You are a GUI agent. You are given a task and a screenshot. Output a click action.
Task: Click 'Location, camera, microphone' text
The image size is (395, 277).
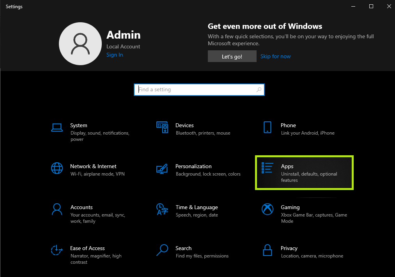tap(312, 256)
